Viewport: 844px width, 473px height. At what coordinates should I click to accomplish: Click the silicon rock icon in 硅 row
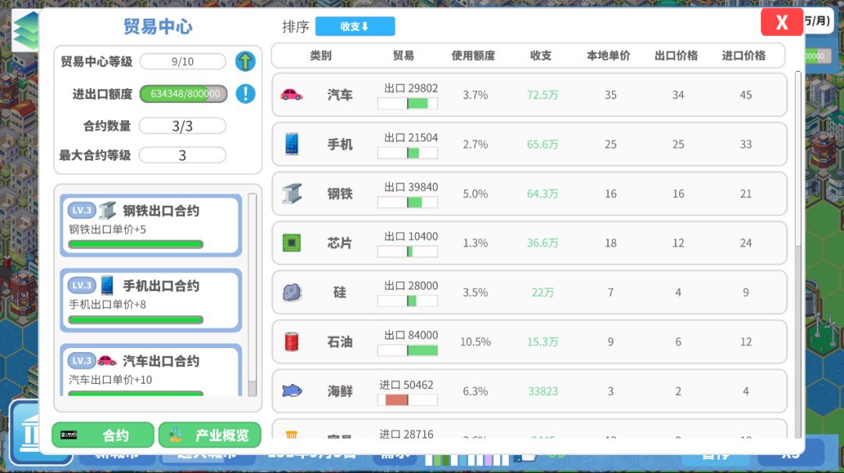291,293
